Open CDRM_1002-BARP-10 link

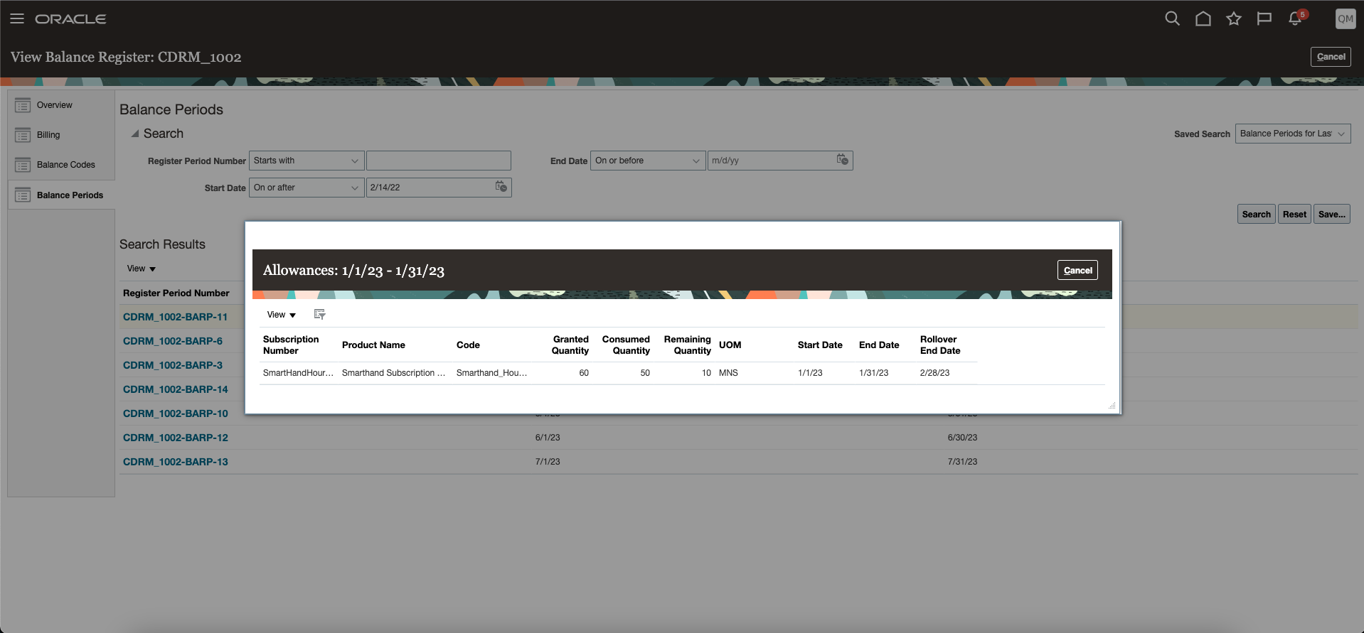176,413
